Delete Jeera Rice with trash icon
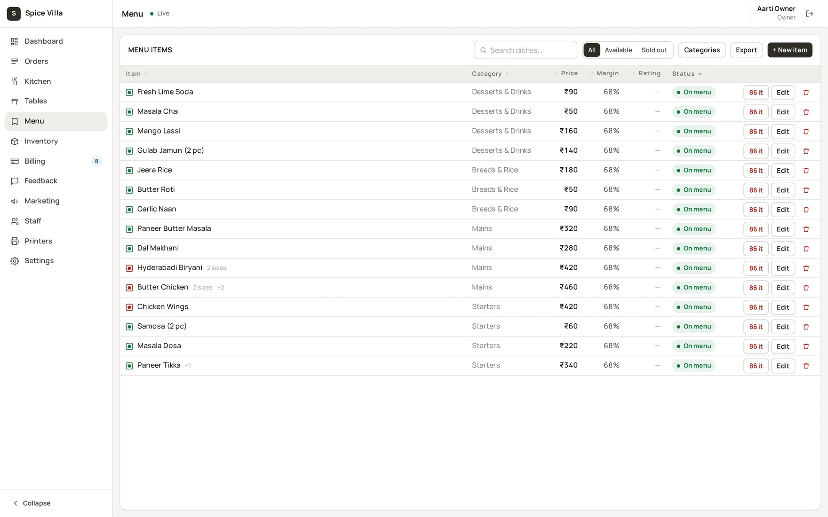This screenshot has width=828, height=517. point(806,171)
